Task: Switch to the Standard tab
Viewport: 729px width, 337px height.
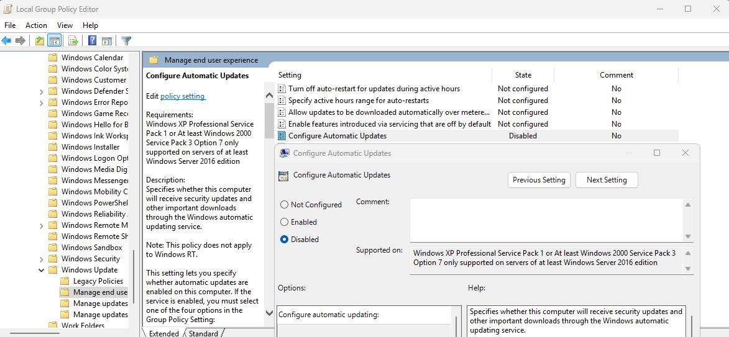Action: click(203, 333)
